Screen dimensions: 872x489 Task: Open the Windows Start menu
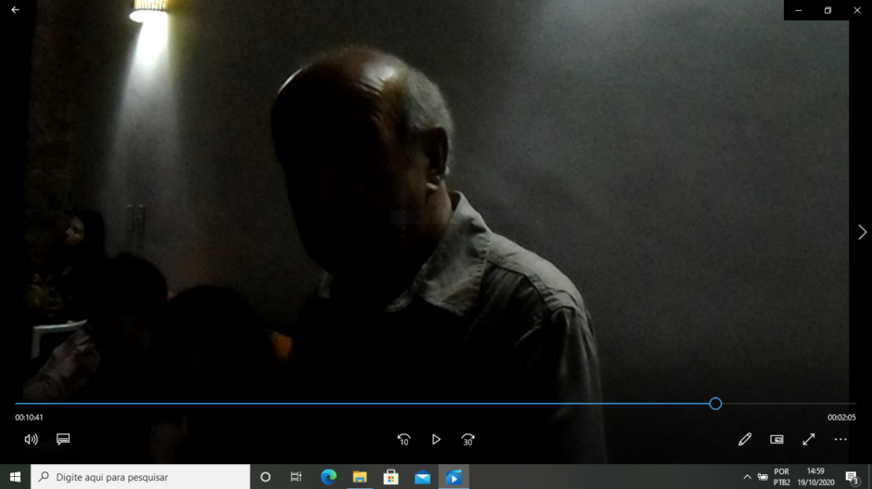(15, 477)
